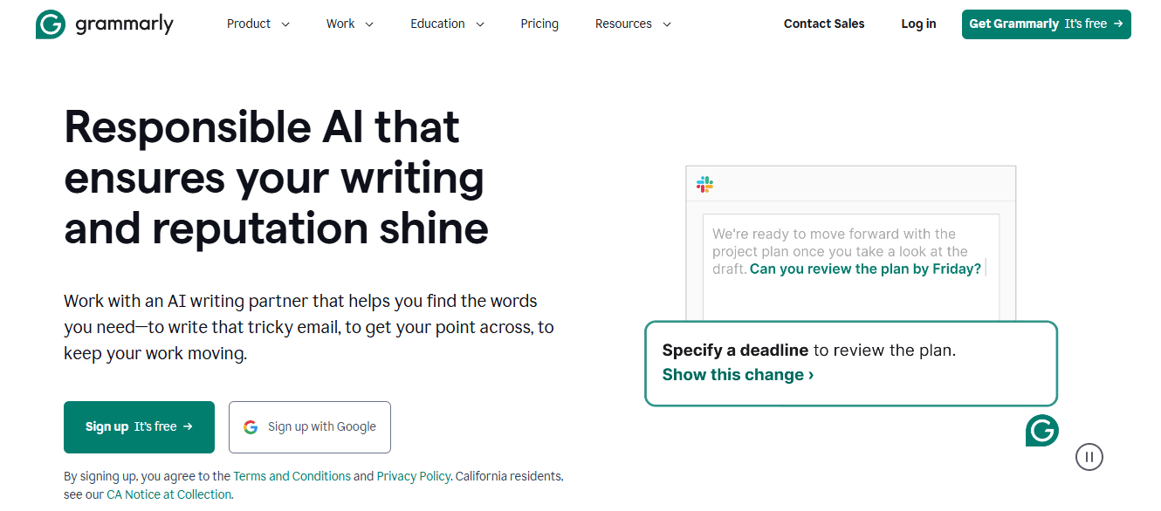Screen dimensions: 1161x511
Task: Open the Log in page
Action: tap(918, 24)
